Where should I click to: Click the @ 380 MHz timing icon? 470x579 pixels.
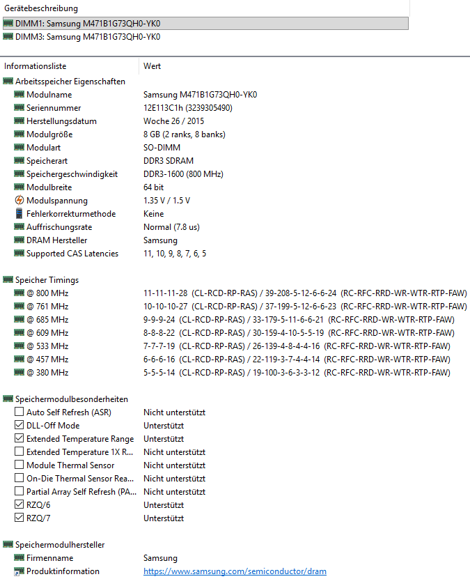19,373
